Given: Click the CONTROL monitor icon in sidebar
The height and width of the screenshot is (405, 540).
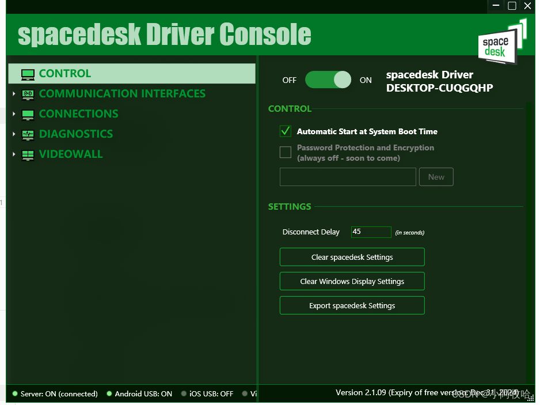Looking at the screenshot, I should (28, 74).
